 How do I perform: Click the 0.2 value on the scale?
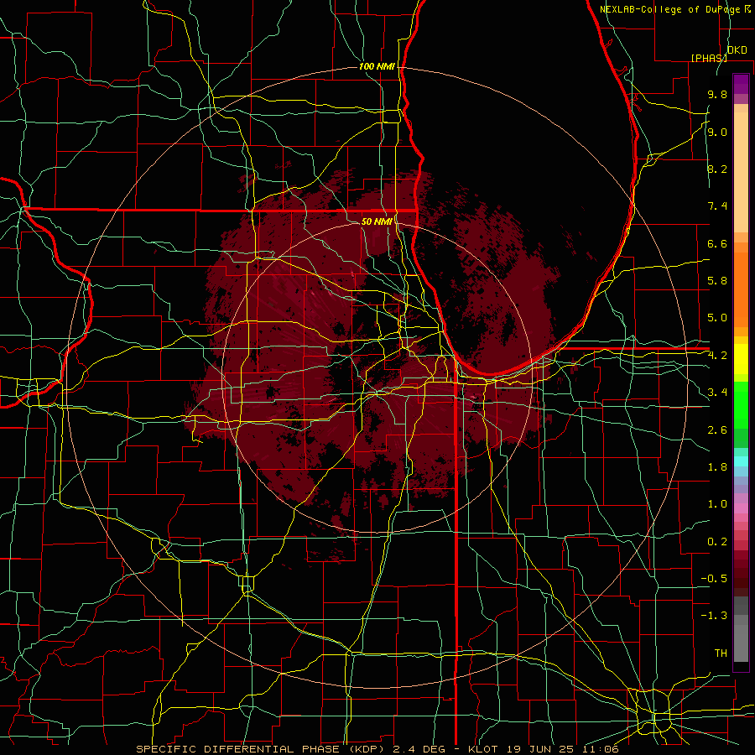(717, 542)
